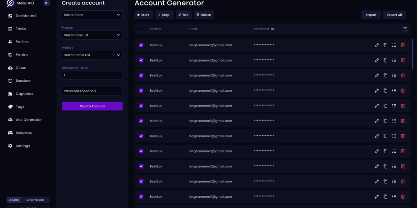Delete the first BestBuy account with the red trash icon
This screenshot has height=208, width=417.
point(403,45)
